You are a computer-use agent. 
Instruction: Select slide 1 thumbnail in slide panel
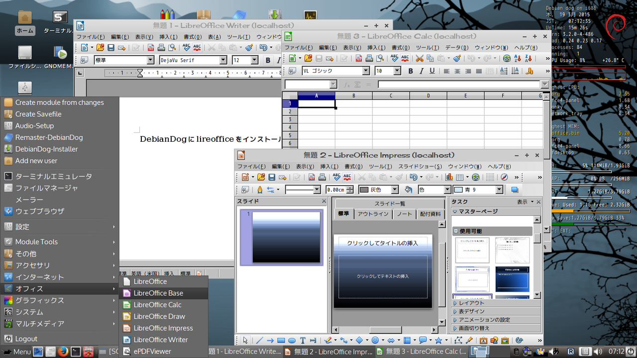tap(286, 237)
